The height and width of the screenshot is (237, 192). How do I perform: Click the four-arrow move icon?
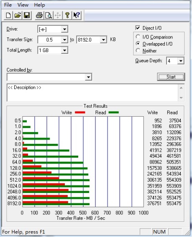click(x=58, y=15)
